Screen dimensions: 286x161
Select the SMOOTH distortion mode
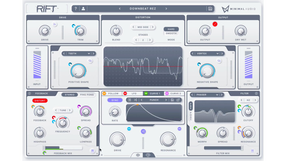coord(171,33)
